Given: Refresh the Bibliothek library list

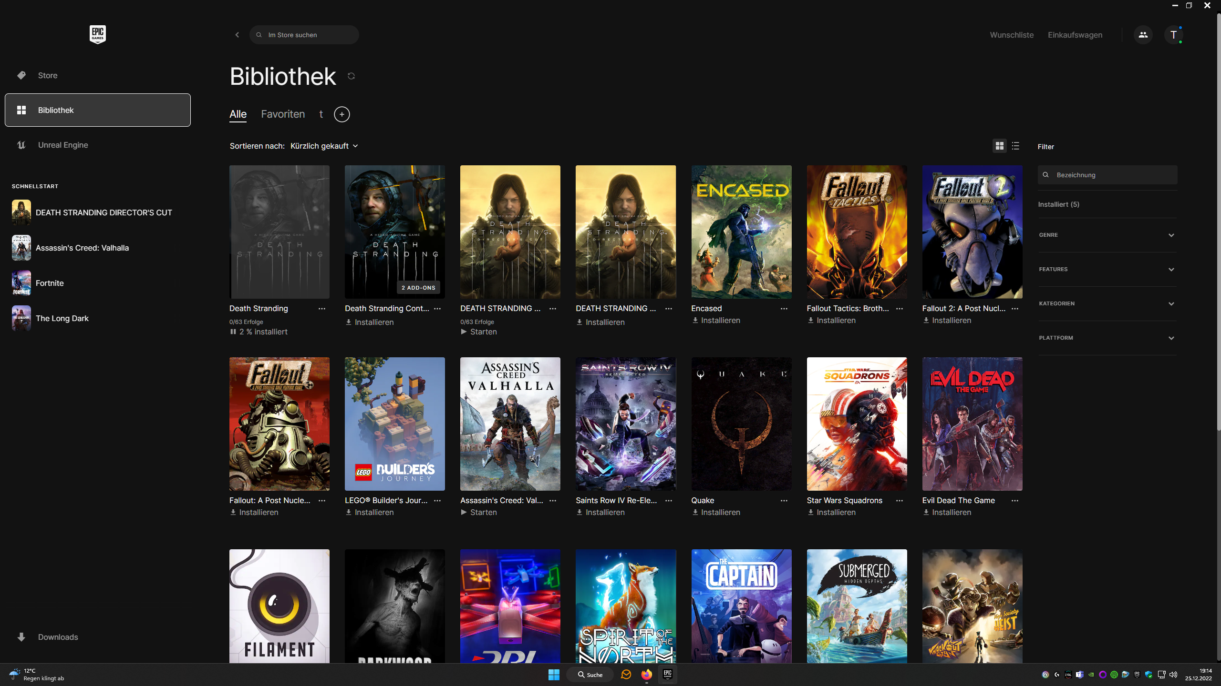Looking at the screenshot, I should (351, 76).
